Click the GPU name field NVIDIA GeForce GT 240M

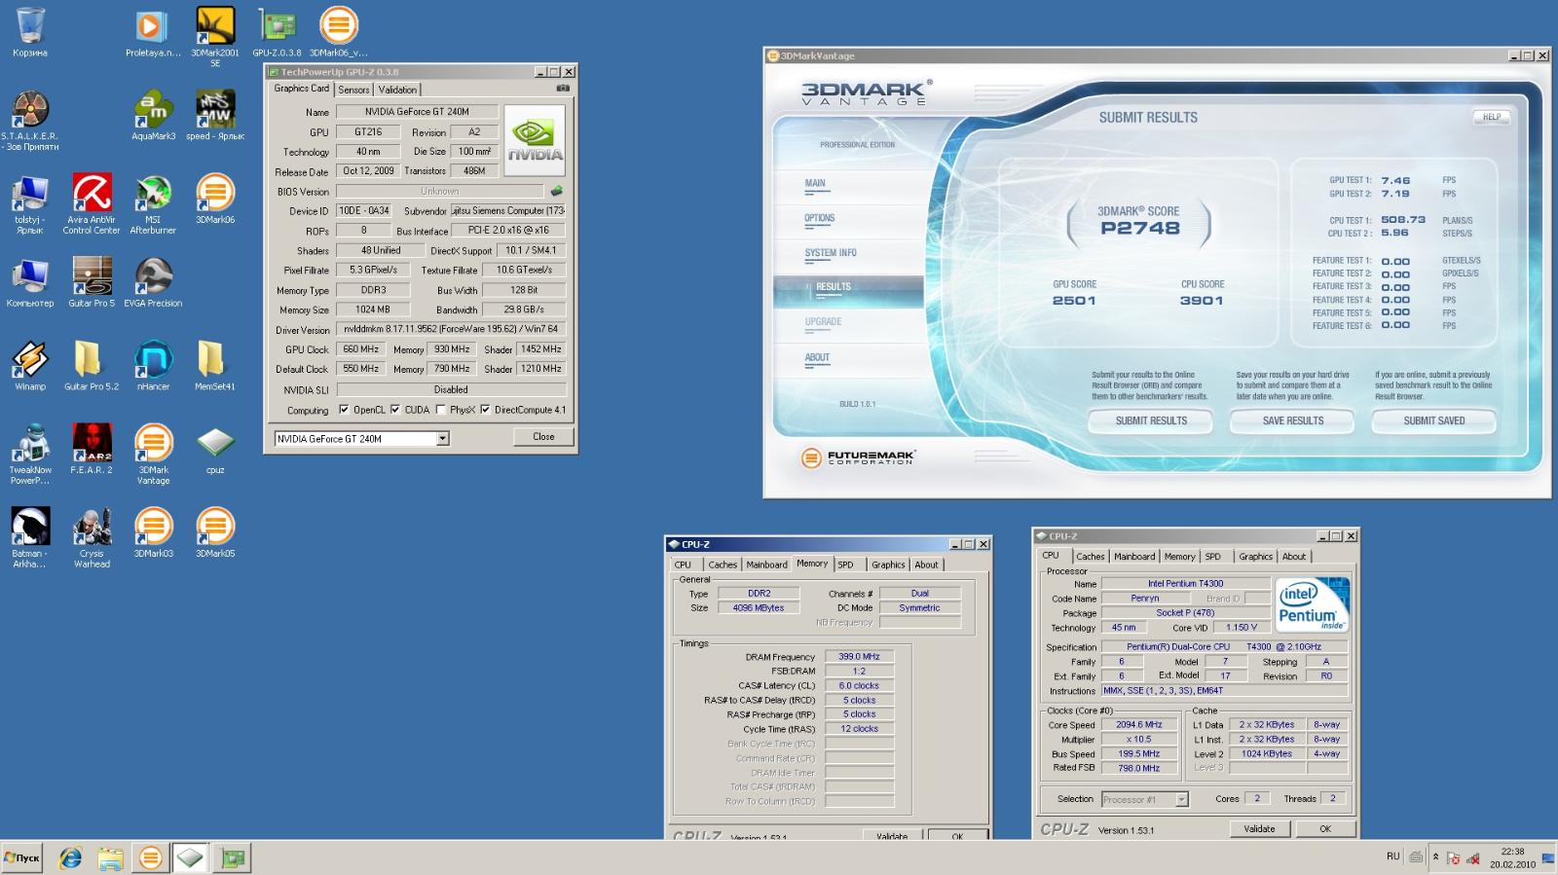[417, 112]
